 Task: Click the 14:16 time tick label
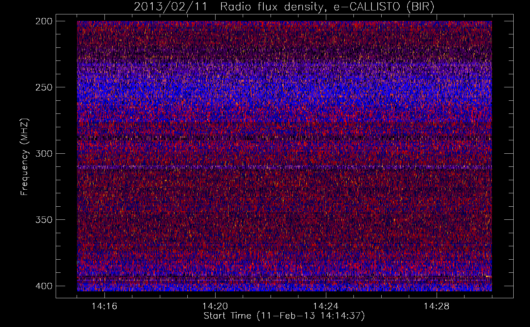click(104, 306)
